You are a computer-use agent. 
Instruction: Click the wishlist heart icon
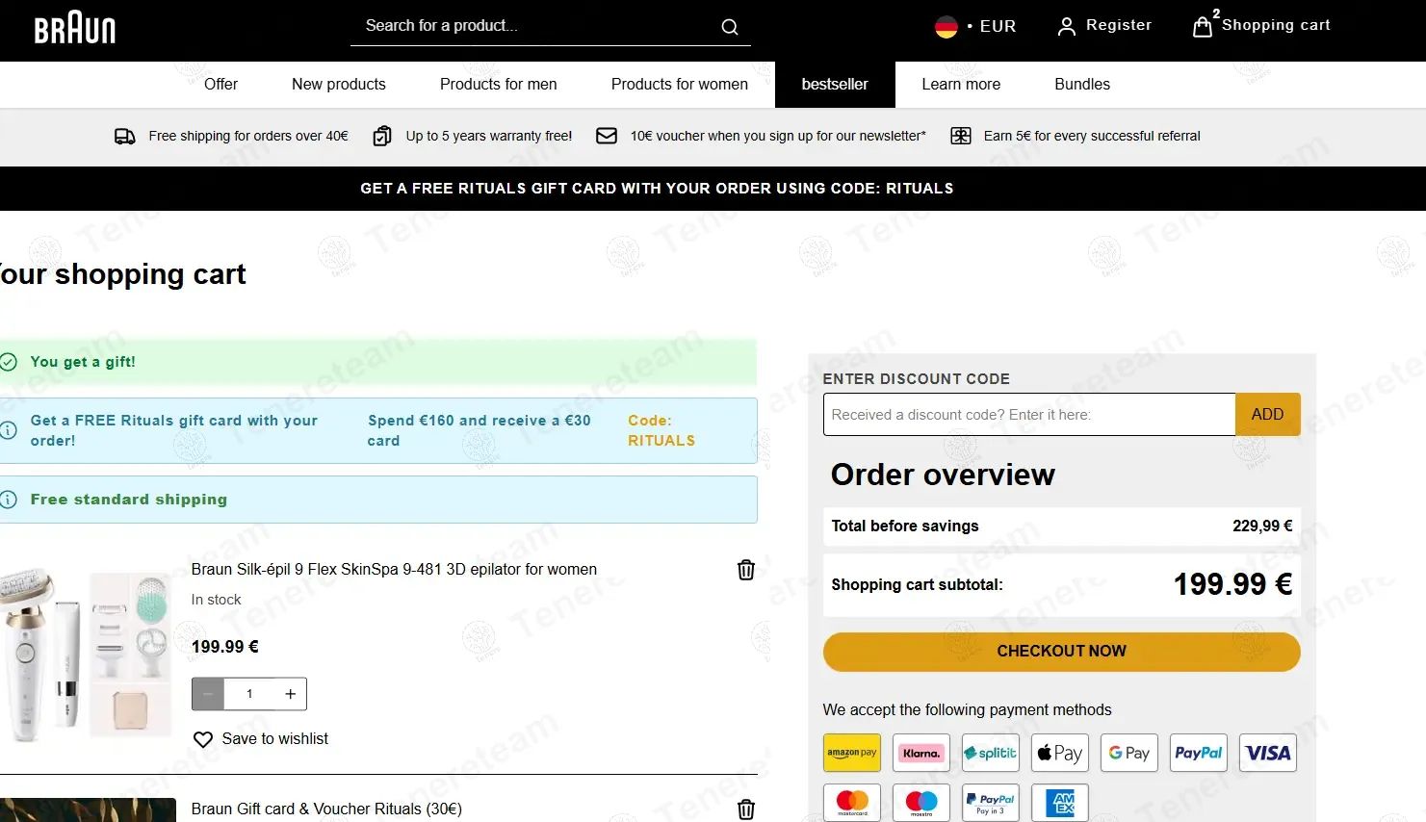[x=202, y=739]
